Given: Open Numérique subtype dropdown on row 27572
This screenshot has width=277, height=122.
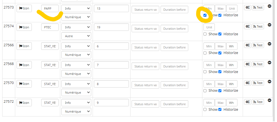Looking at the screenshot, I should pos(76,111).
